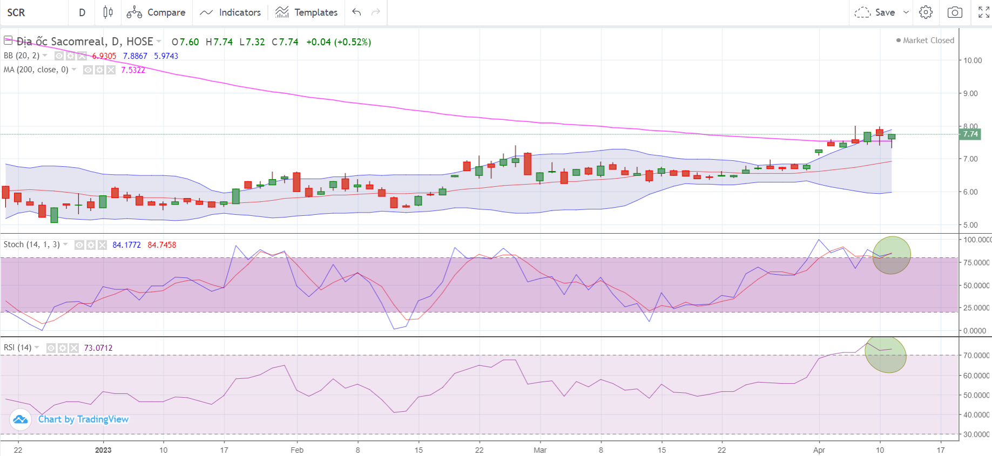Open chart settings gear in top toolbar
992x456 pixels.
(x=926, y=12)
